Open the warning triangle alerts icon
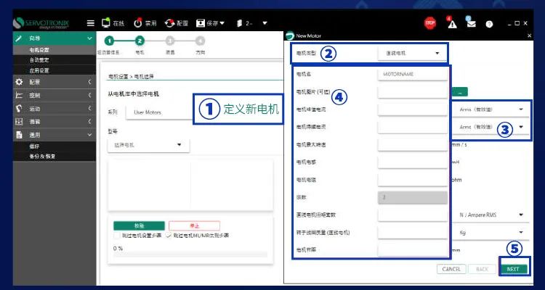This screenshot has width=545, height=290. [452, 24]
